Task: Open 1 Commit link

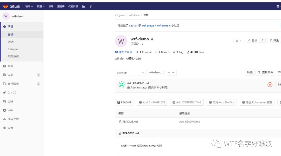Action: [x=144, y=52]
